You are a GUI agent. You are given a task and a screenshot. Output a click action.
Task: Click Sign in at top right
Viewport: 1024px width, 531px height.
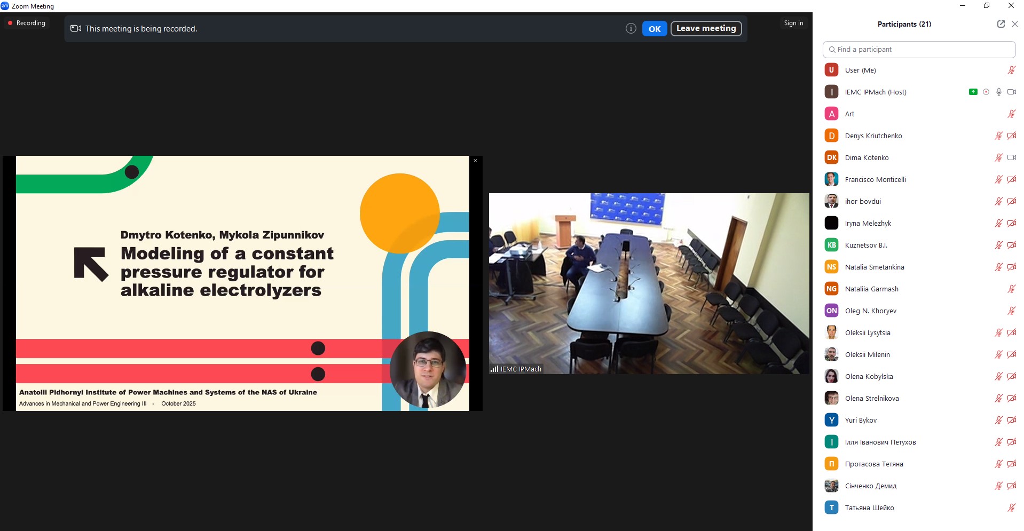pyautogui.click(x=793, y=23)
